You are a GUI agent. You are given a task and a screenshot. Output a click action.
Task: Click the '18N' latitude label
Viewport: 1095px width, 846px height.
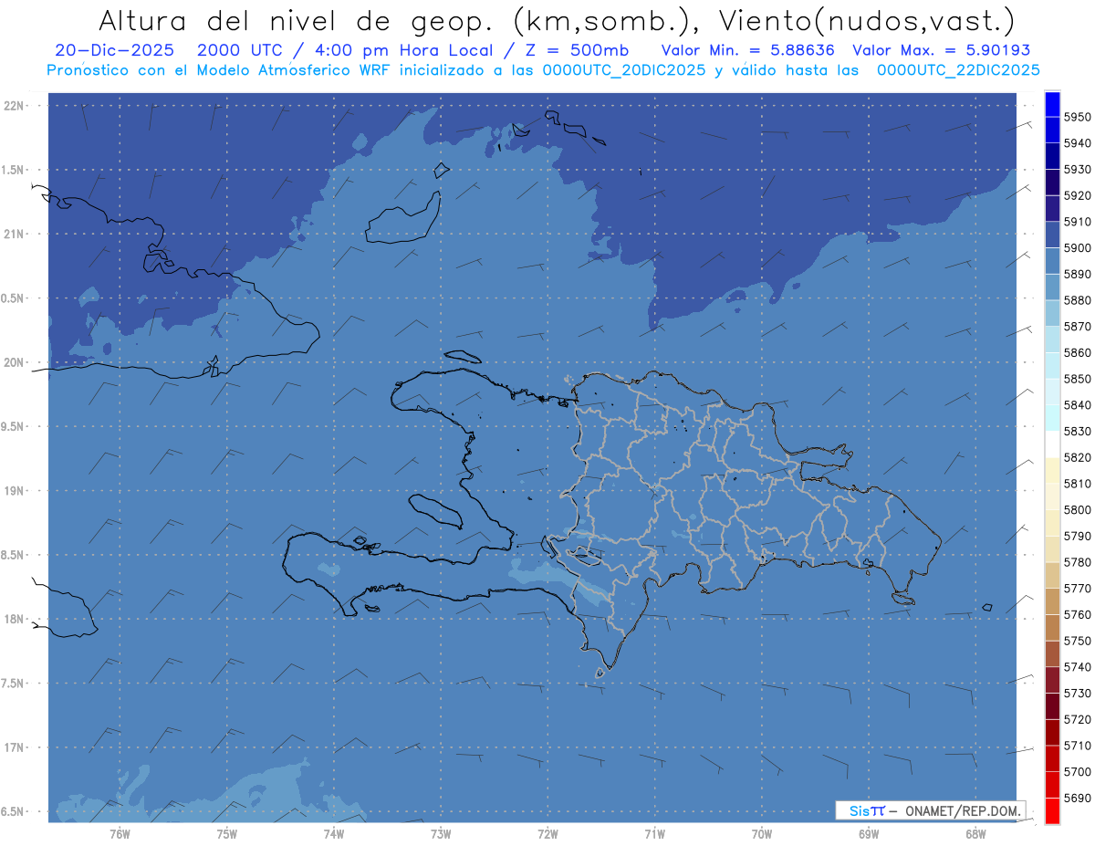(x=14, y=619)
